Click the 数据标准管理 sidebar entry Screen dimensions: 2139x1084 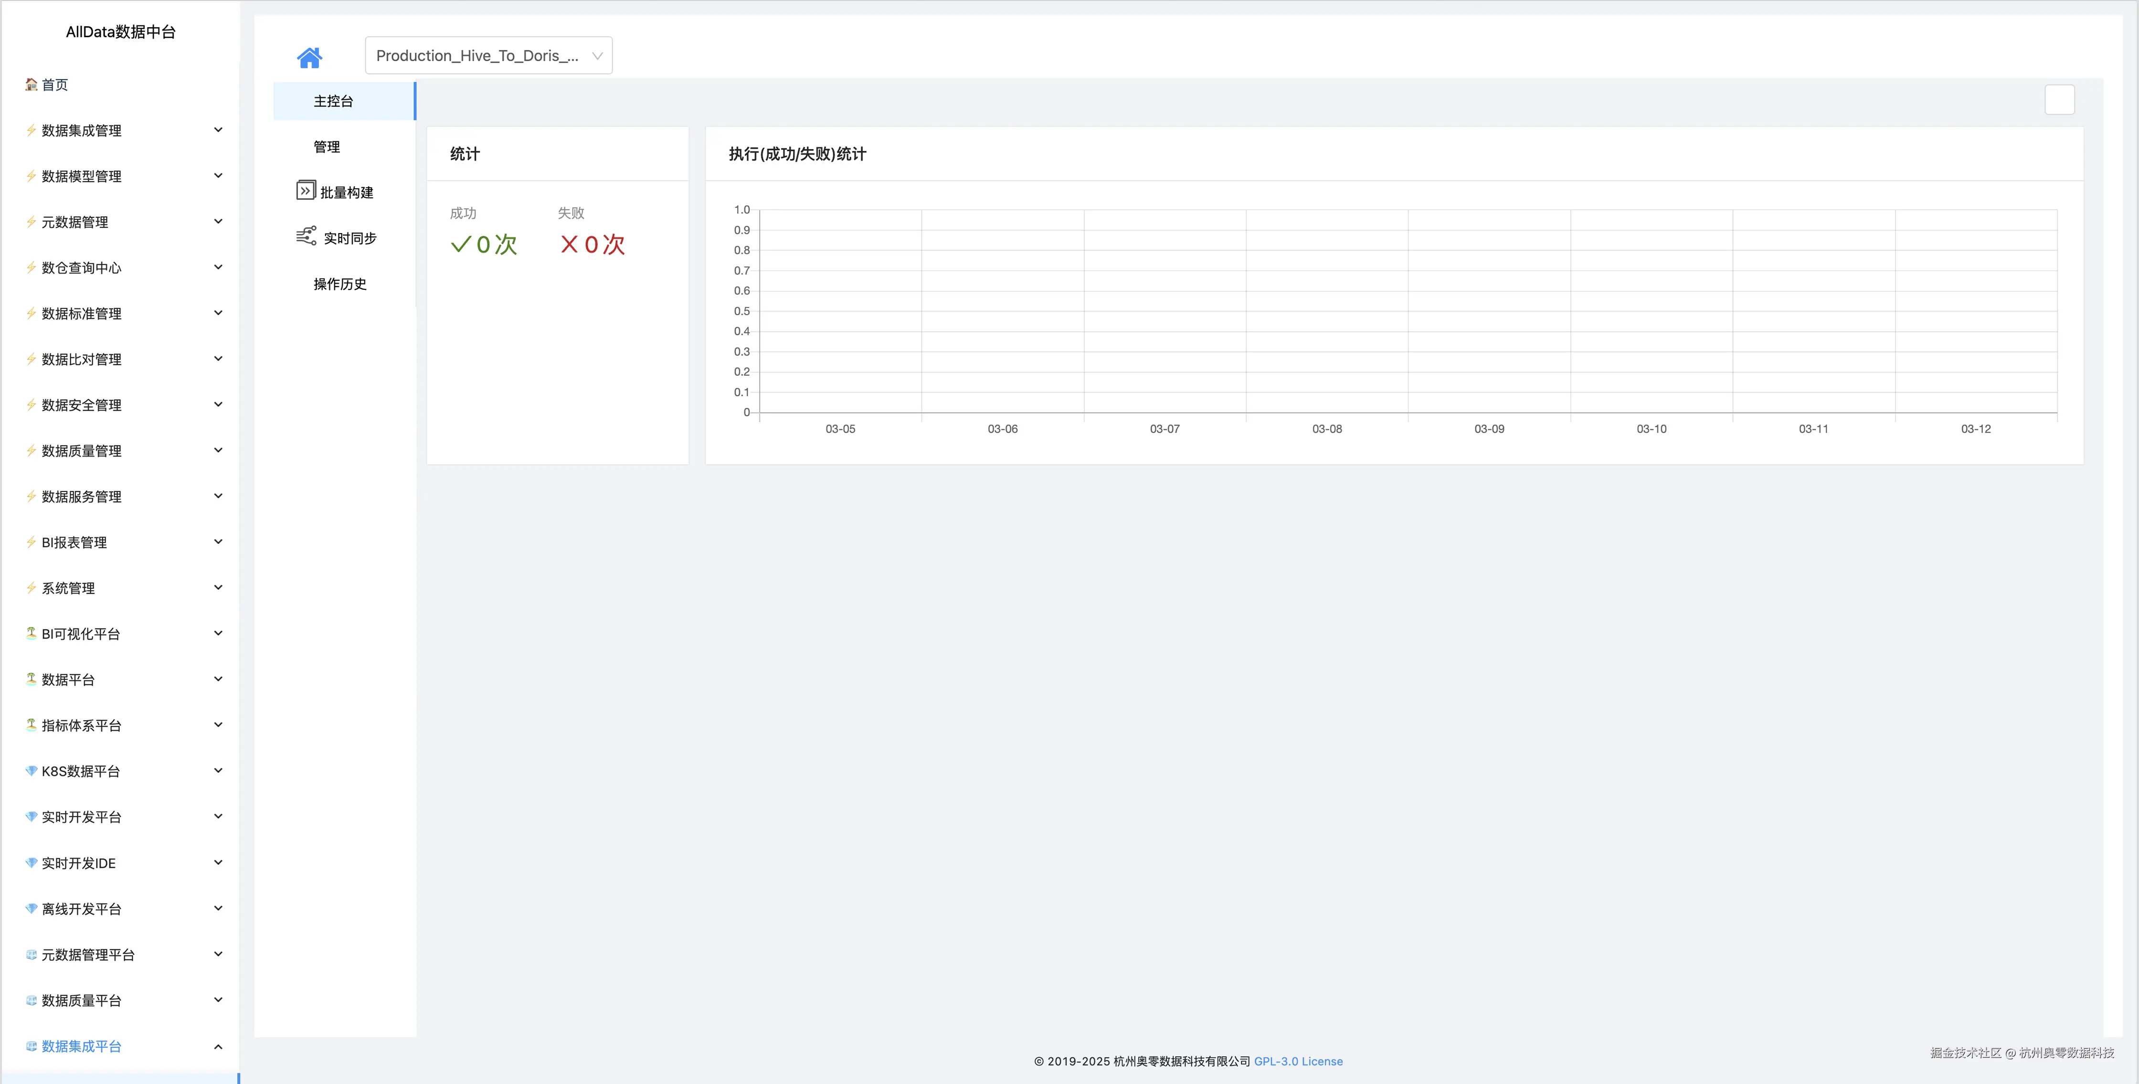(x=81, y=314)
